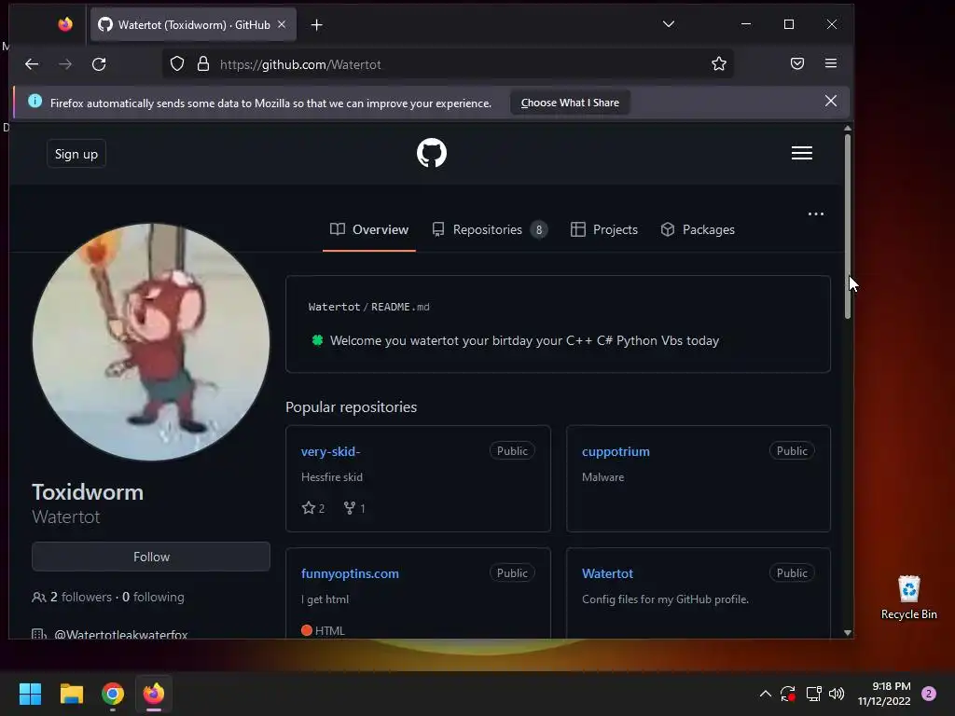The width and height of the screenshot is (955, 716).
Task: Open the volume speaker control
Action: 837,694
